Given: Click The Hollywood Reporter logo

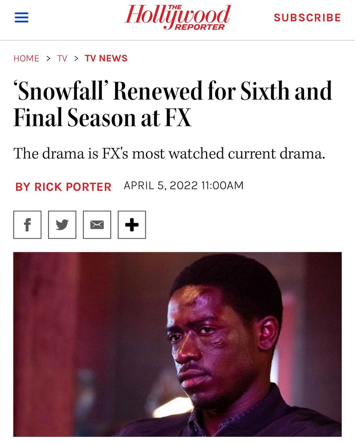Looking at the screenshot, I should pyautogui.click(x=177, y=17).
